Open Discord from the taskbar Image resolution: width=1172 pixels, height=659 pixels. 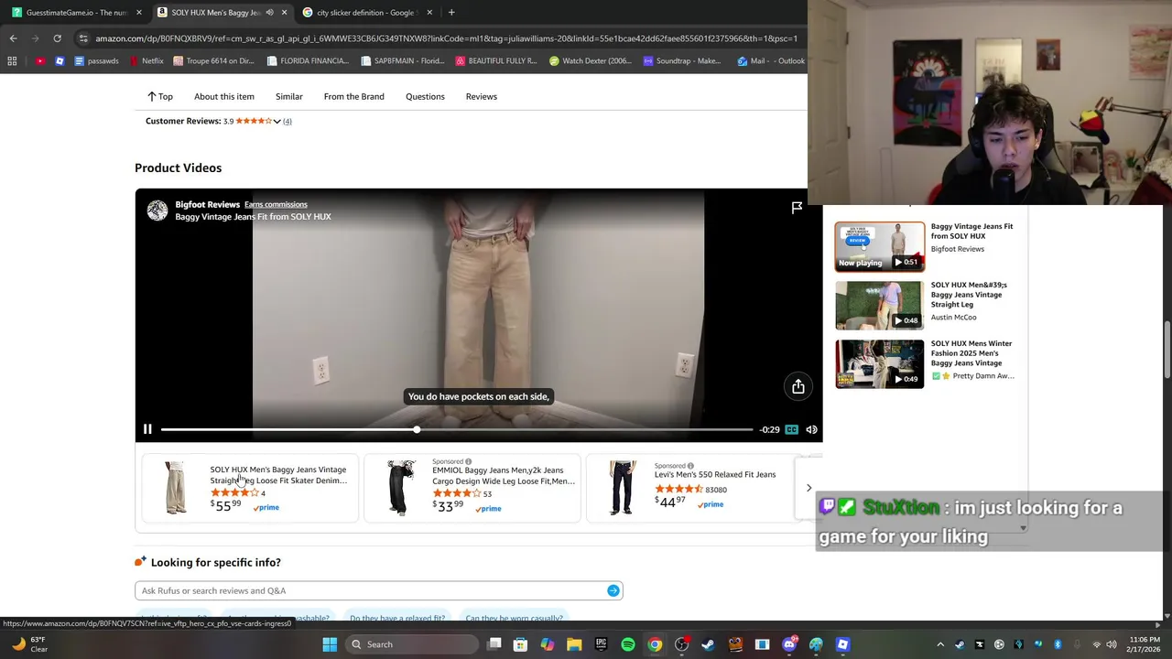point(789,644)
